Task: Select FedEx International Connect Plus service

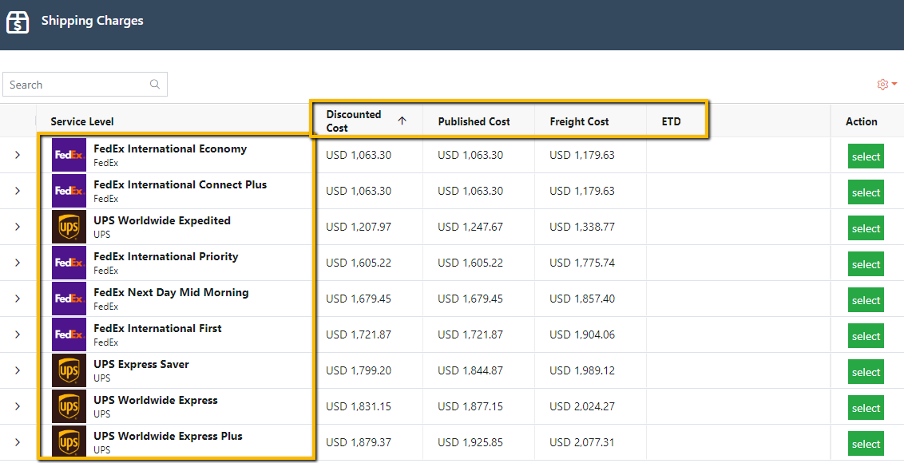Action: [x=866, y=192]
